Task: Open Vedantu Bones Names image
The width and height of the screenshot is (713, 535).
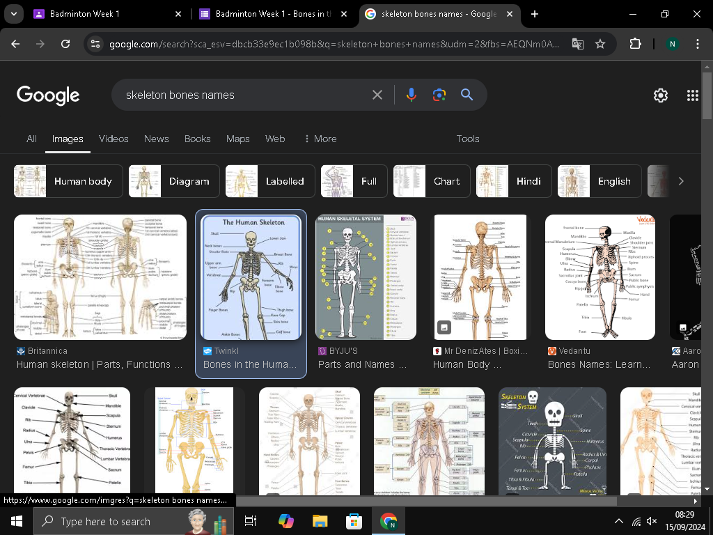Action: 600,277
